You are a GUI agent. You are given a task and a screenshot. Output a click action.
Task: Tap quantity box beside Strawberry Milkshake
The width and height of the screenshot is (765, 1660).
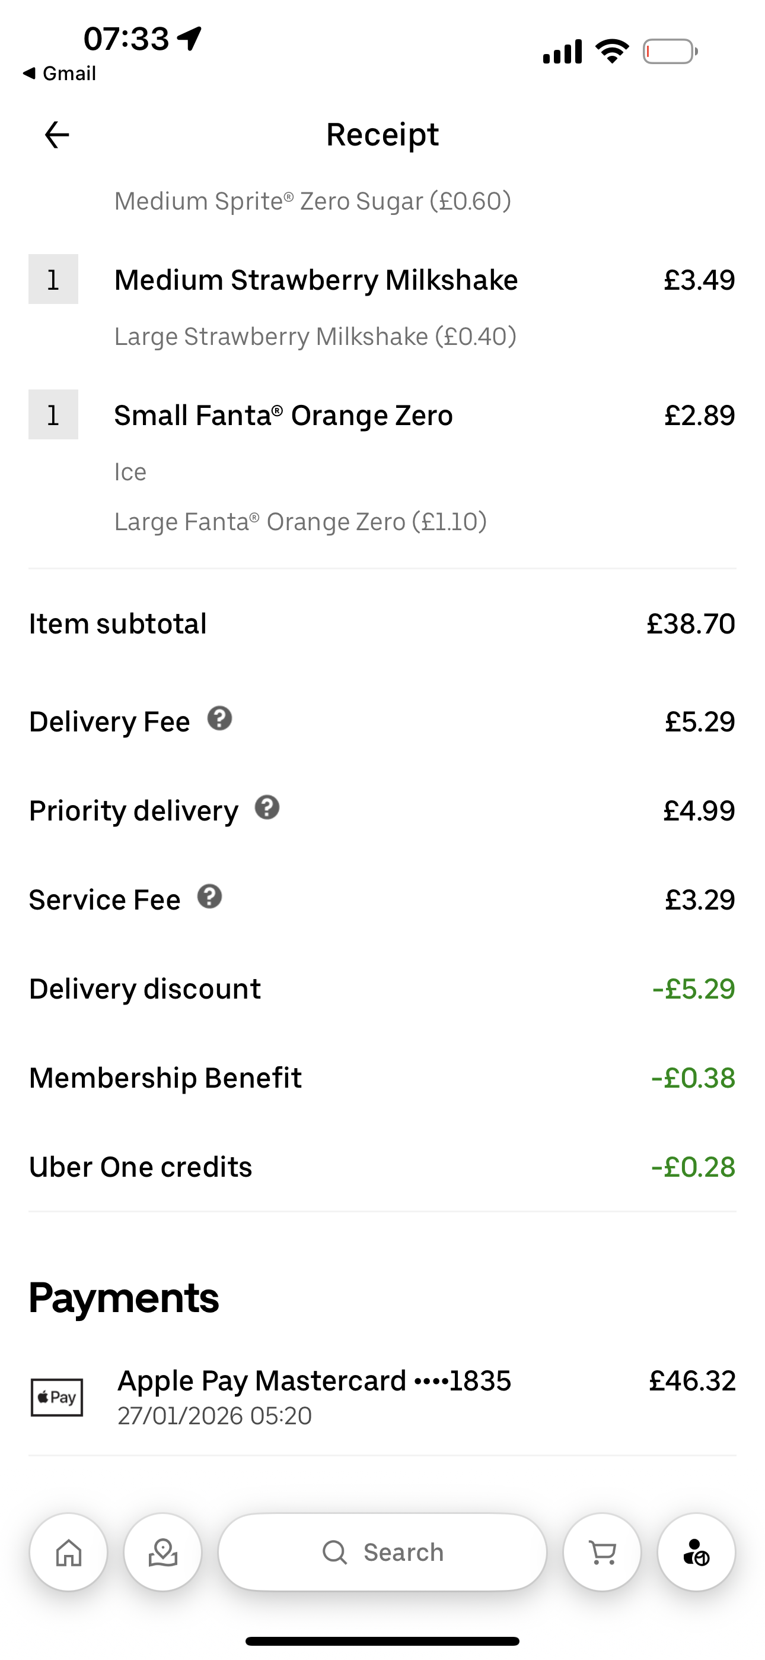(x=53, y=279)
